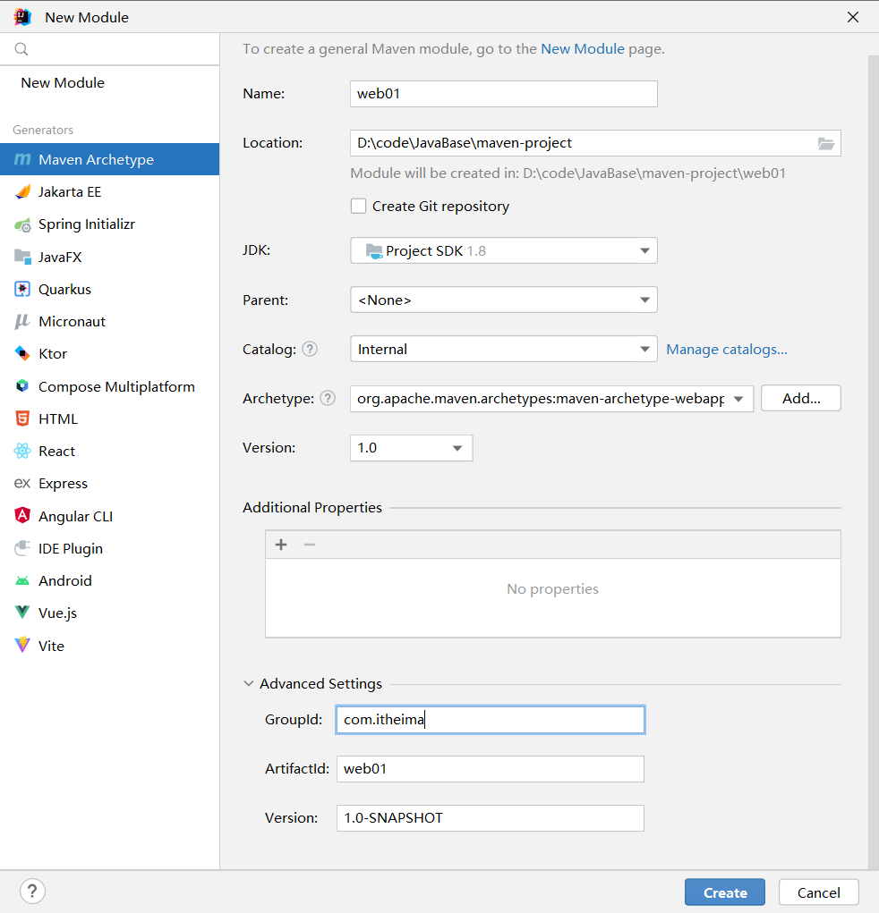The width and height of the screenshot is (879, 913).
Task: Click the Spring Initializr icon
Action: [x=22, y=224]
